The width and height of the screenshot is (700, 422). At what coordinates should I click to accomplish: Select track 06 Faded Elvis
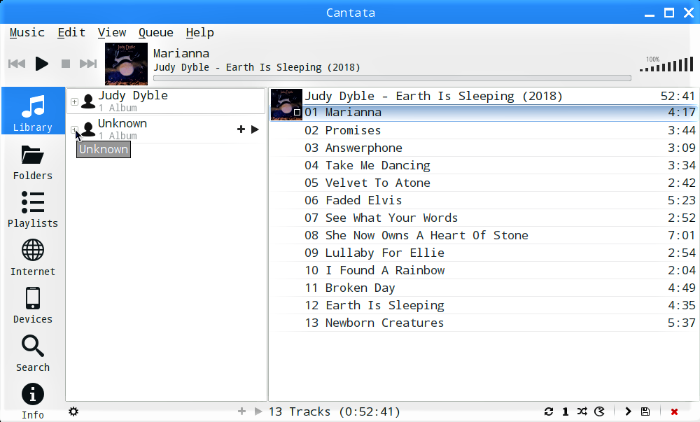point(484,200)
